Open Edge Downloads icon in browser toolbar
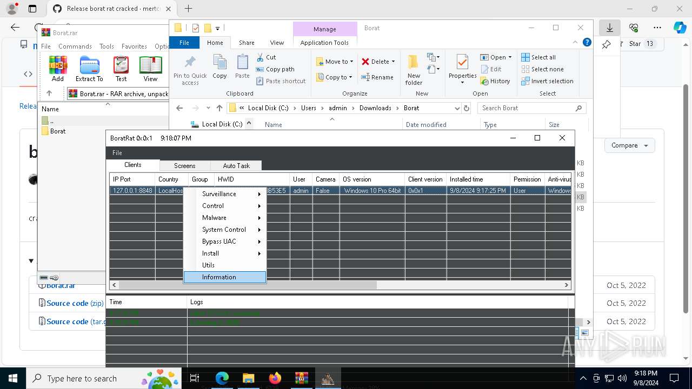 [610, 27]
